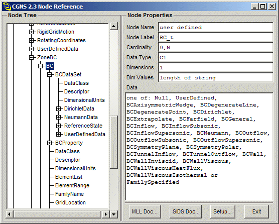
Task: Expand the BCProperty node
Action: (50, 143)
